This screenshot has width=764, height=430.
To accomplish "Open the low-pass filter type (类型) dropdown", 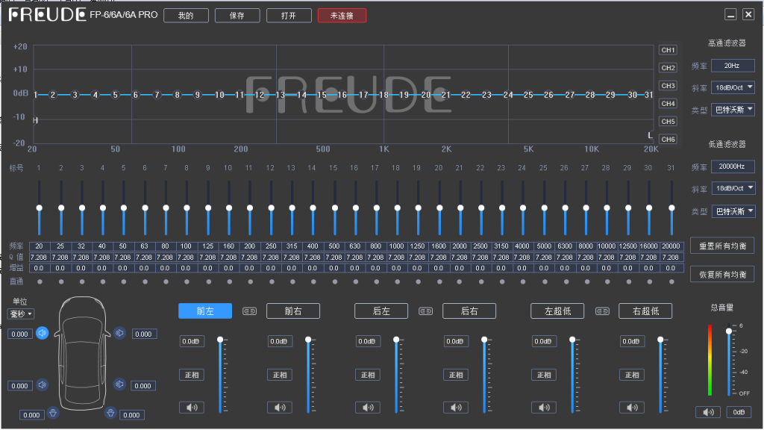I will [x=733, y=211].
